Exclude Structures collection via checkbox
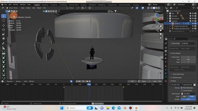The height and width of the screenshot is (111, 198). tap(190, 18)
